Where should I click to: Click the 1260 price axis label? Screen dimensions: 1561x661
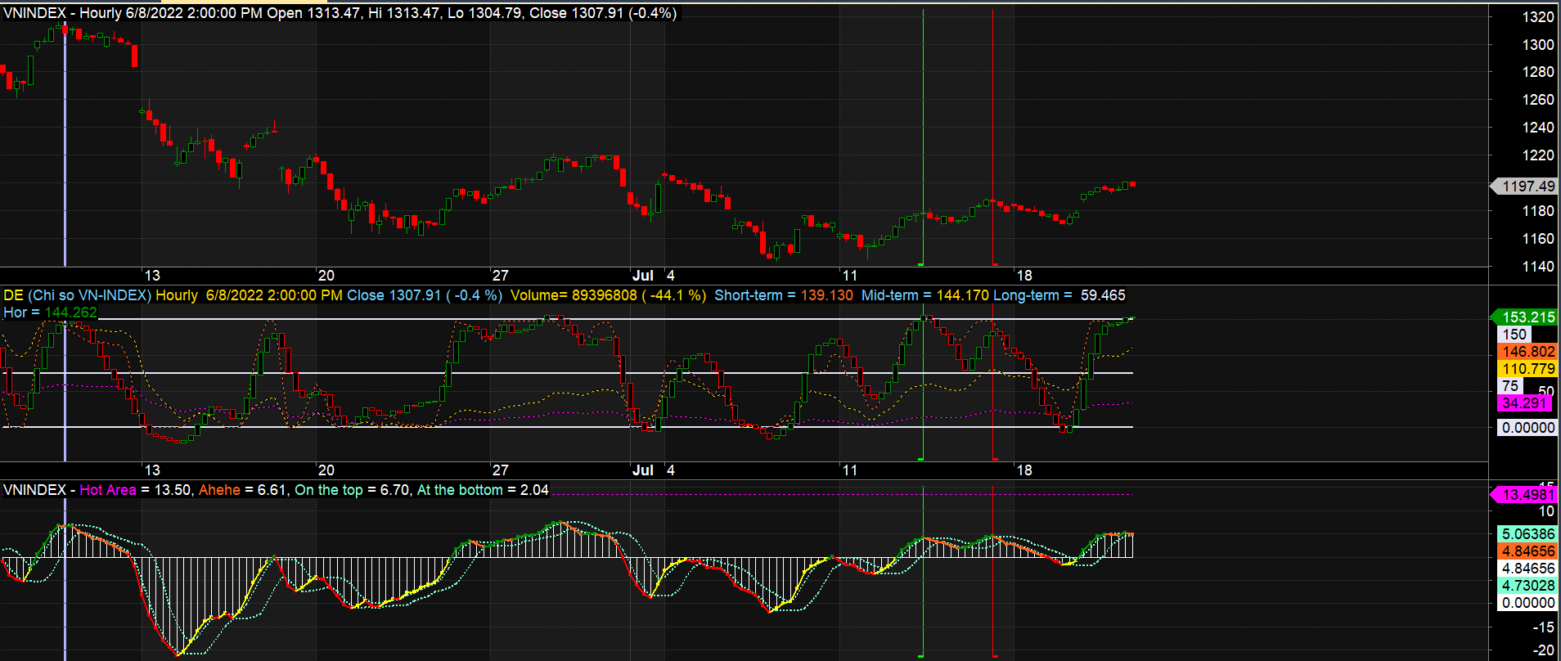coord(1538,100)
